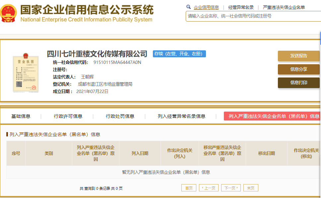Viewport: 321px width, 198px height.
Task: Click the 发送报告 button
Action: 299,56
